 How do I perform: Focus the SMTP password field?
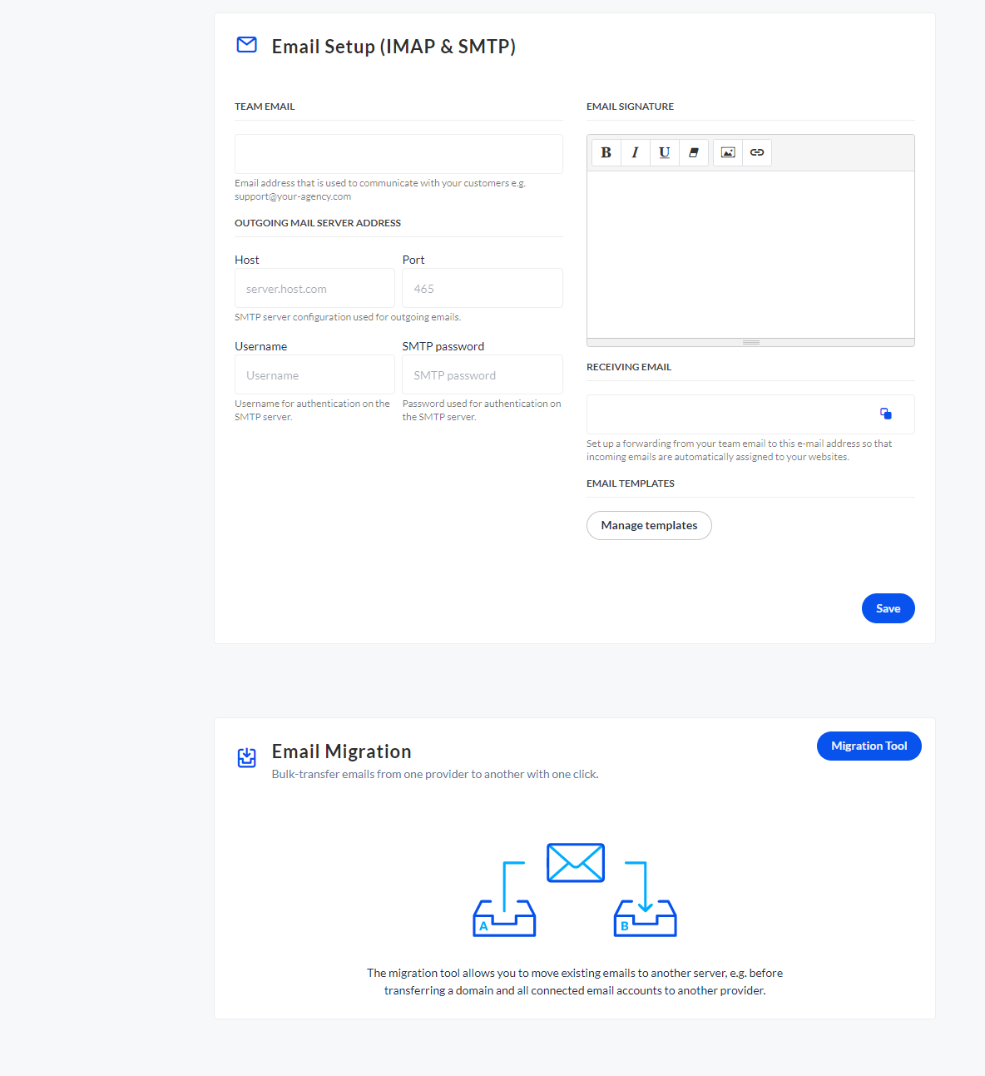483,375
